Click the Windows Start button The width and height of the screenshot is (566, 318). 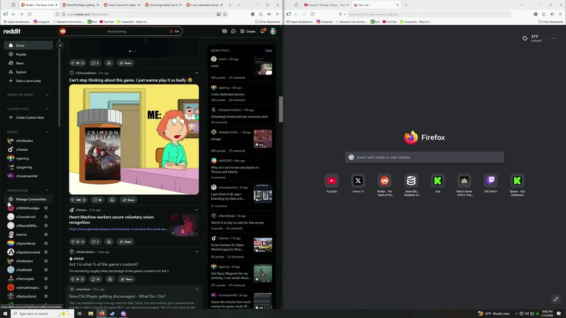point(5,314)
